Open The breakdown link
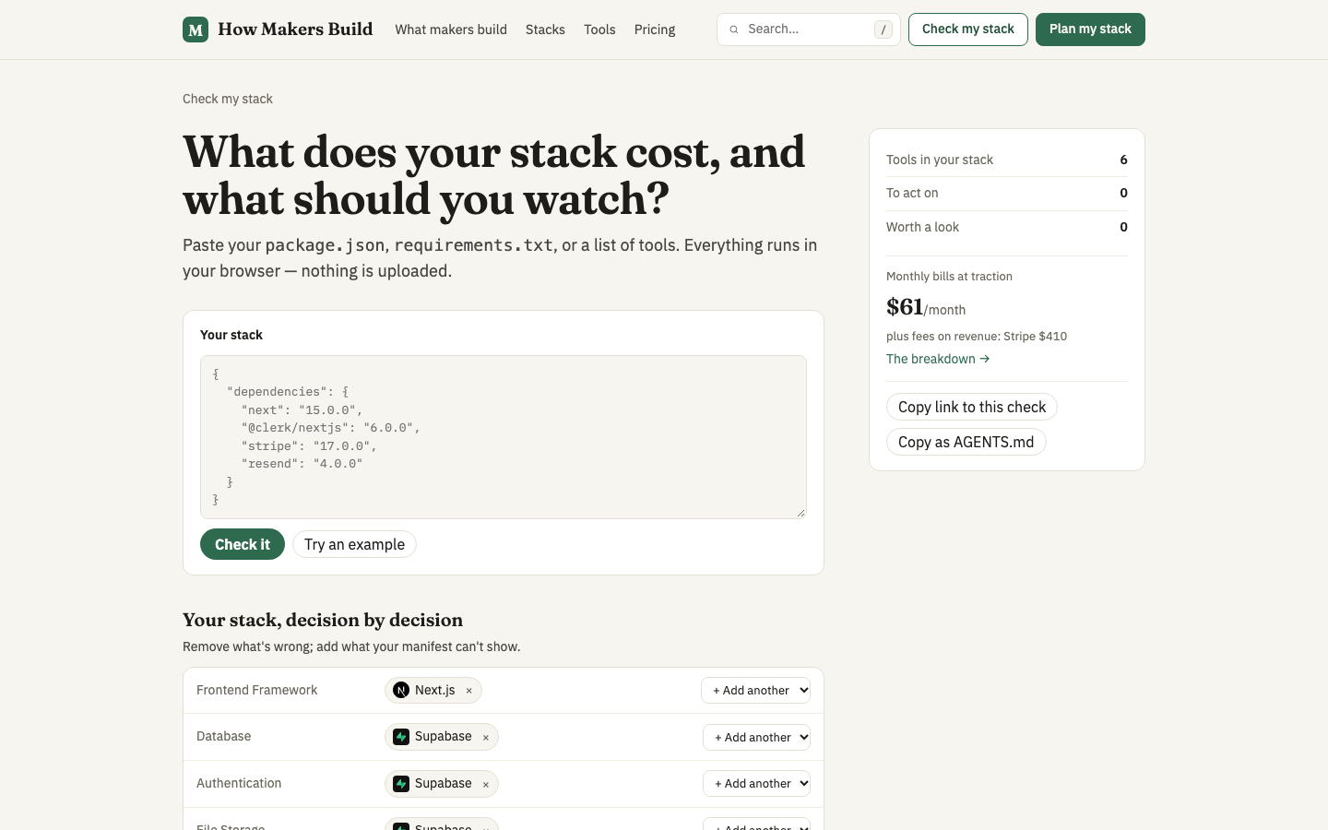The width and height of the screenshot is (1328, 830). [x=938, y=359]
